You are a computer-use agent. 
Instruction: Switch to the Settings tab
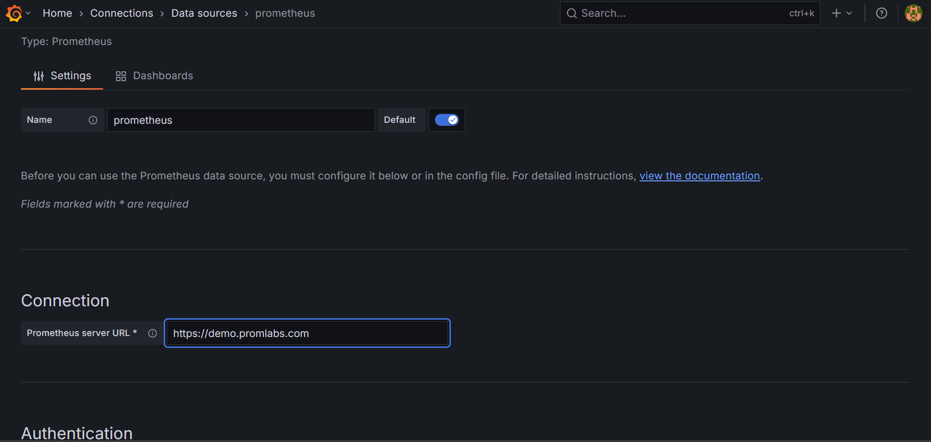click(x=62, y=76)
